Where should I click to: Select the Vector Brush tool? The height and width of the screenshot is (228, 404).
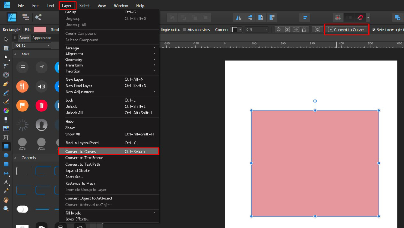[x=6, y=102]
